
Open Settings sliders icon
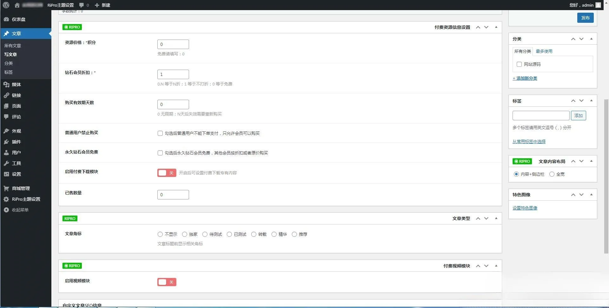click(6, 174)
